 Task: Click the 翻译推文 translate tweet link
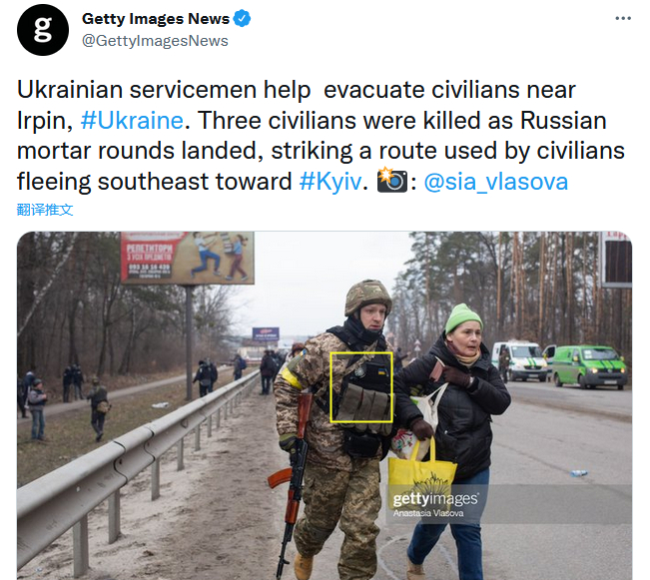[x=45, y=210]
